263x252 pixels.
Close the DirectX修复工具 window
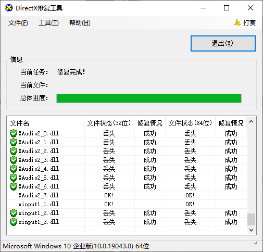click(251, 8)
